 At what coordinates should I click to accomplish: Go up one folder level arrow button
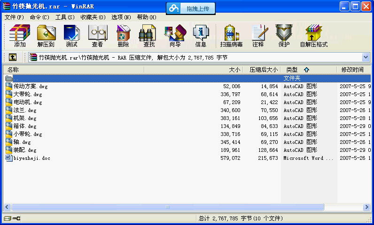[x=13, y=57]
